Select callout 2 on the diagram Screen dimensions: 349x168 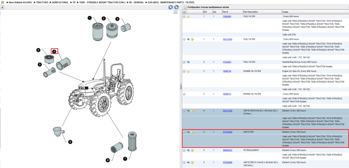pyautogui.click(x=104, y=18)
